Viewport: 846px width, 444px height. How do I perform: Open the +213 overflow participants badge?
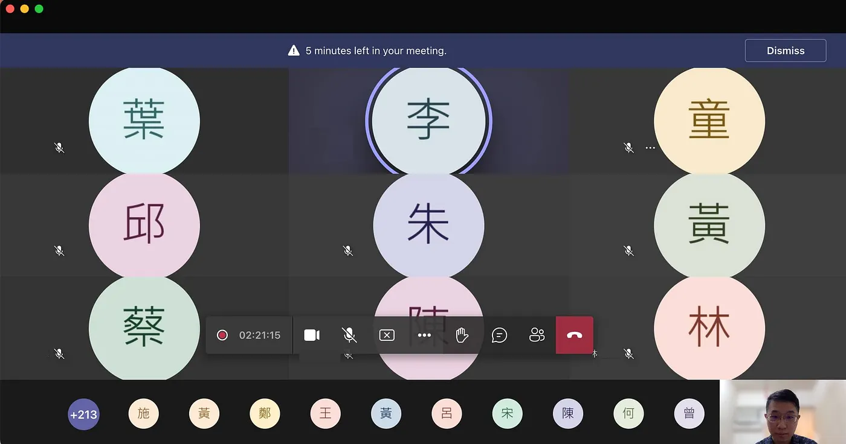83,414
